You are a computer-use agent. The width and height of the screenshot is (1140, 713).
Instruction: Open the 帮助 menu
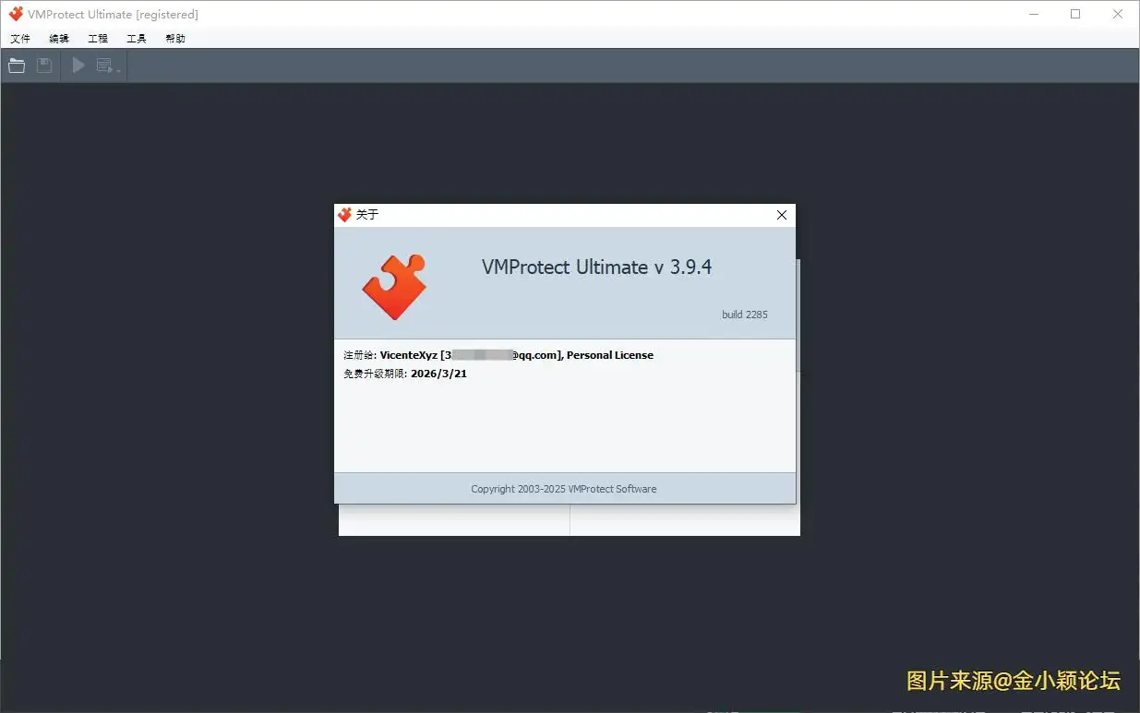tap(175, 39)
